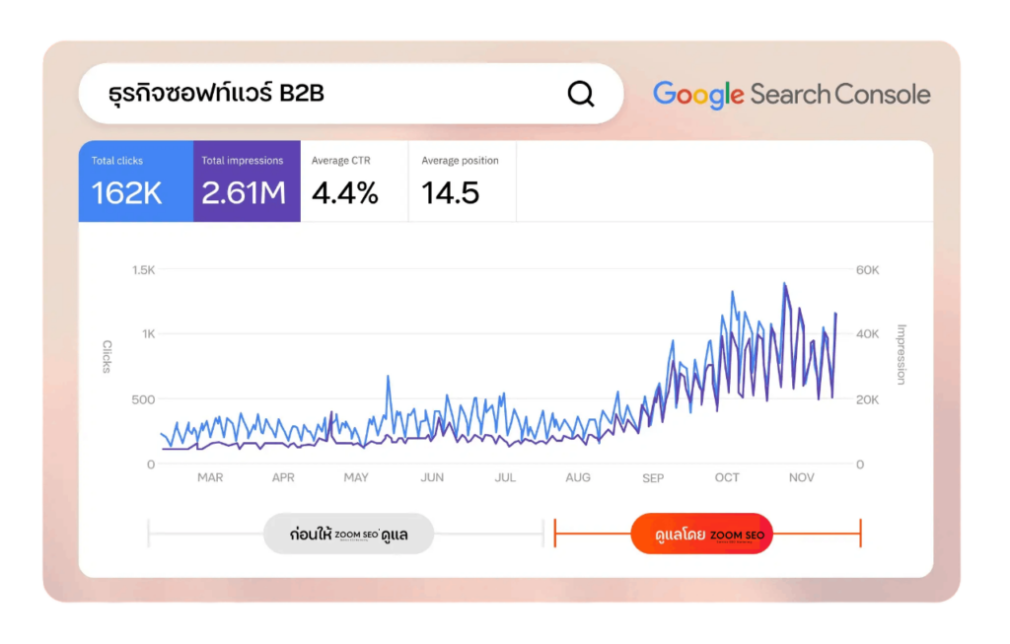Toggle the Total impressions metric card

[x=247, y=181]
